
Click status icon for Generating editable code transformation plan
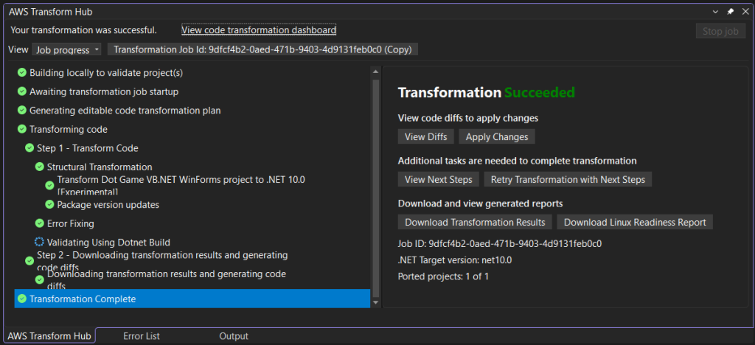tap(21, 110)
